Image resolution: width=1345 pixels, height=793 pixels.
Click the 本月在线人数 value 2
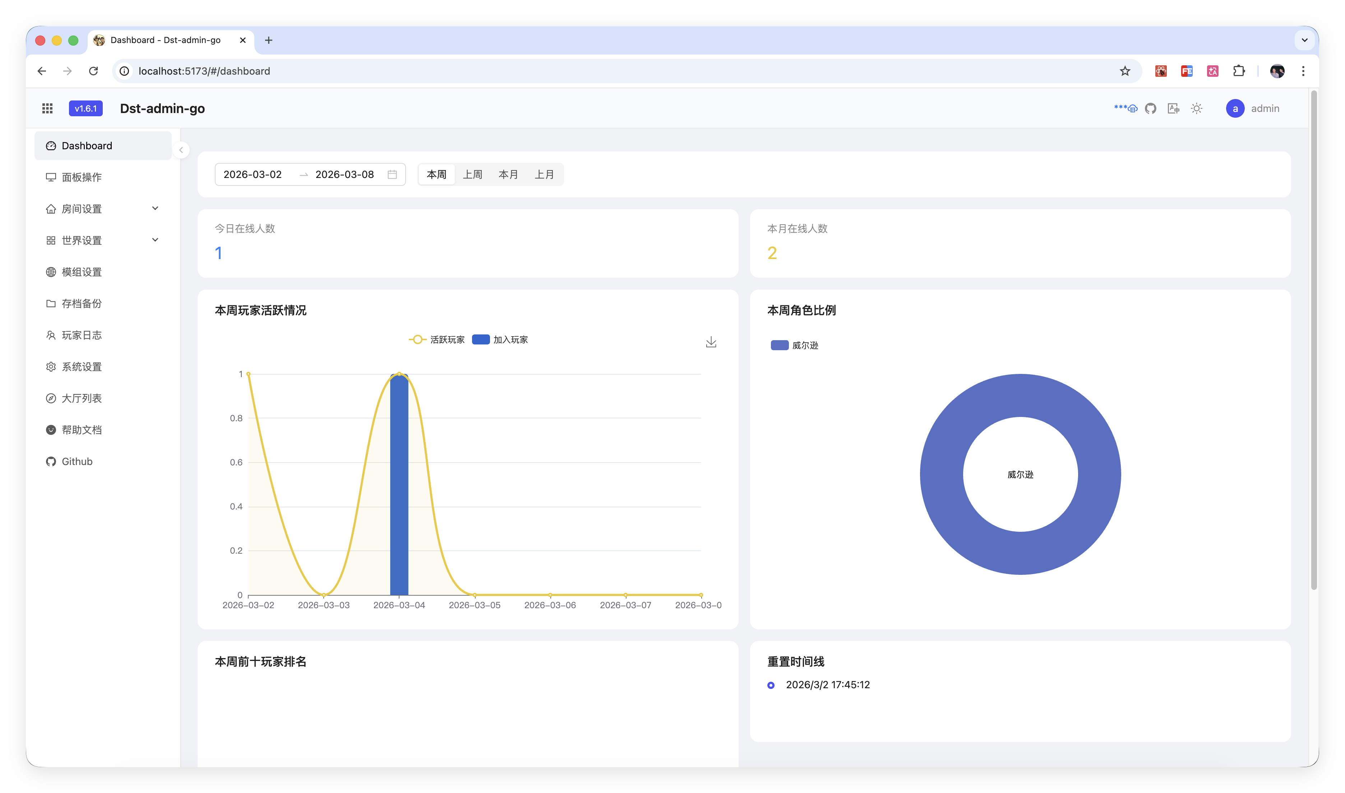[772, 253]
